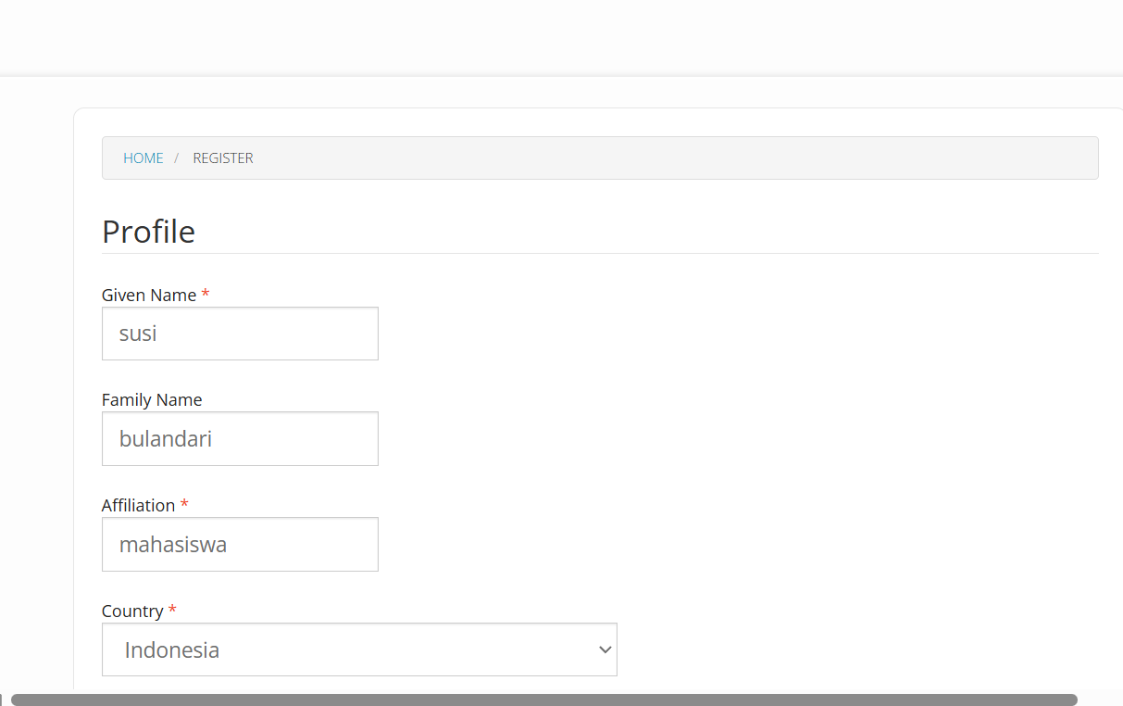Click the Given Name label text

coord(148,296)
